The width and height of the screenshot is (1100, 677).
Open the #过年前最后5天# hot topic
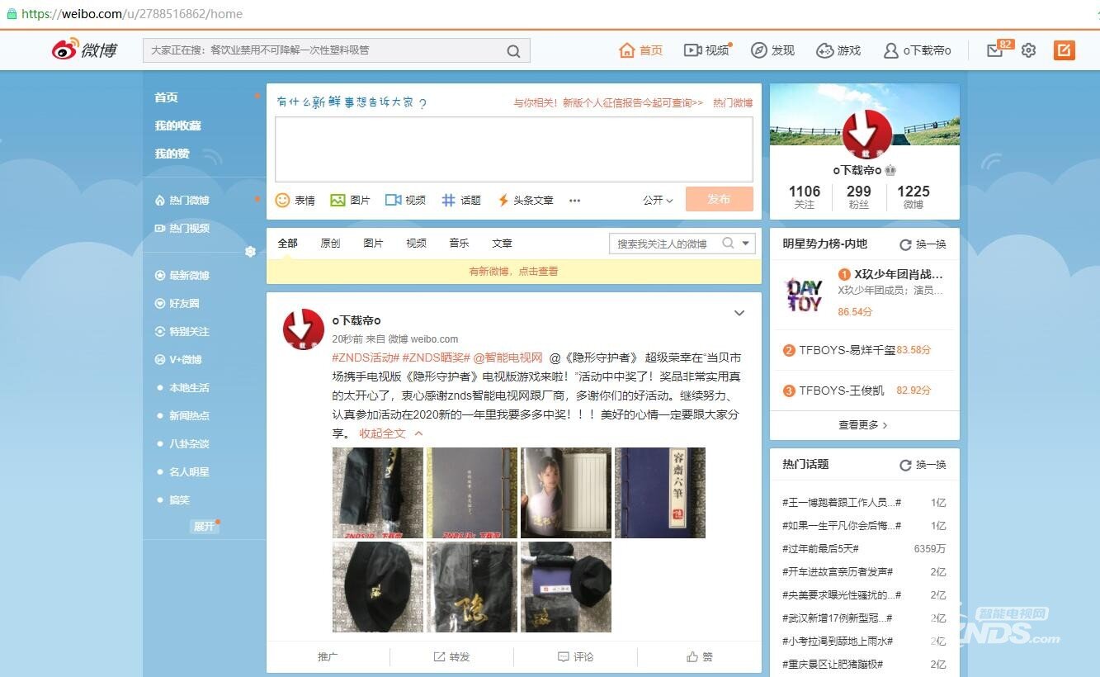[x=820, y=549]
